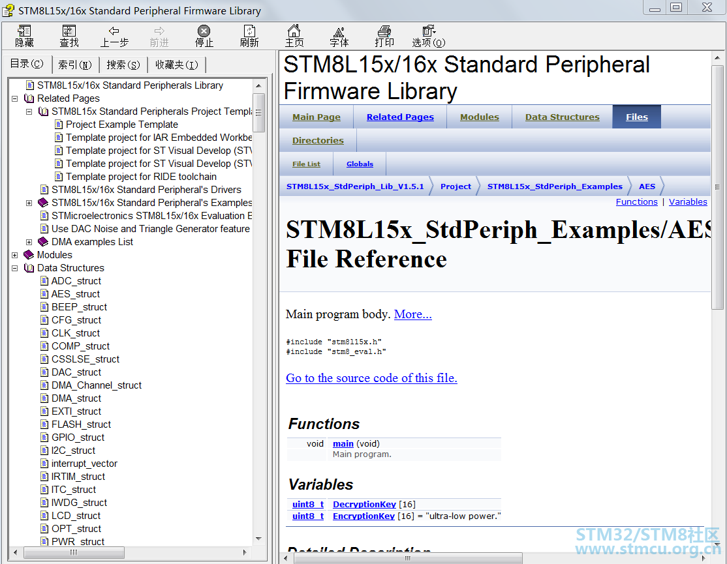Click horizontal scrollbar thumb in contents pane

click(x=74, y=552)
